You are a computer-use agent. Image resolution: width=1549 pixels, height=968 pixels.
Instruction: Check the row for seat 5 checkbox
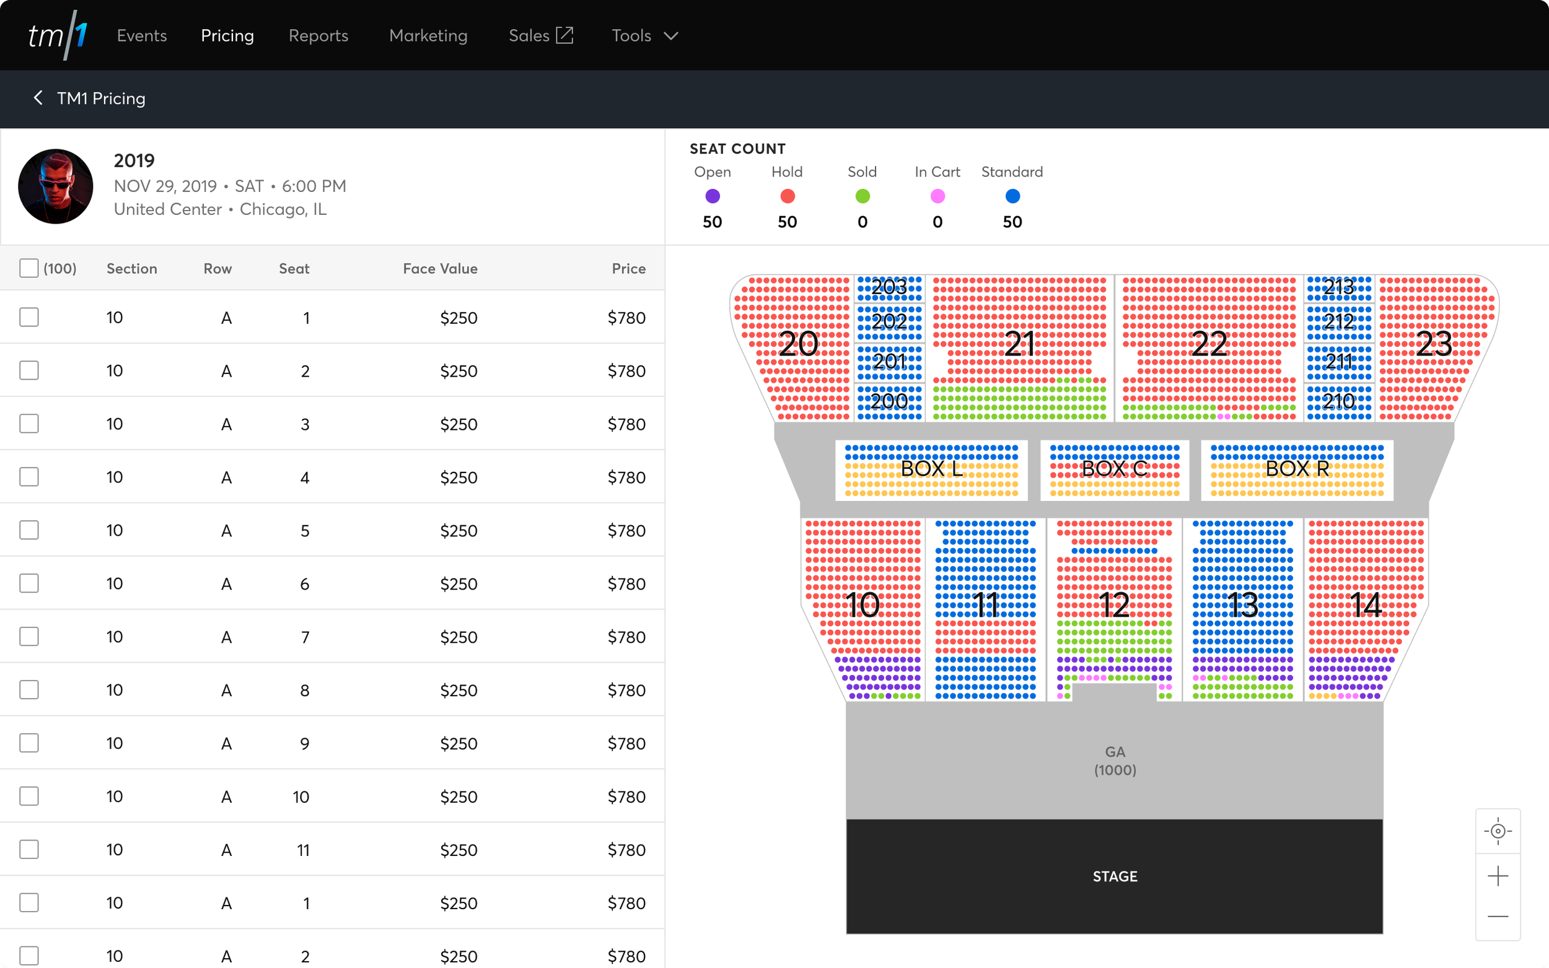point(29,530)
